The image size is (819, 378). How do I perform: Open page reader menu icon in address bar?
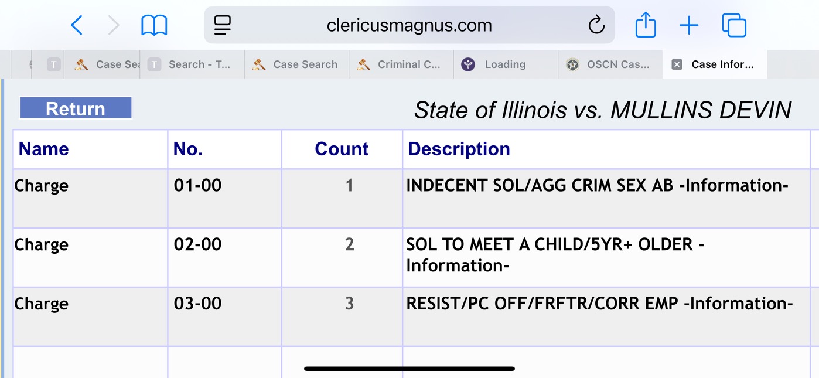pyautogui.click(x=223, y=25)
